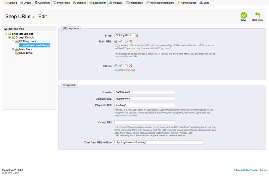Screen dimensions: 269x179
Task: Click the Main Store shop icon in tree
Action: tap(17, 49)
